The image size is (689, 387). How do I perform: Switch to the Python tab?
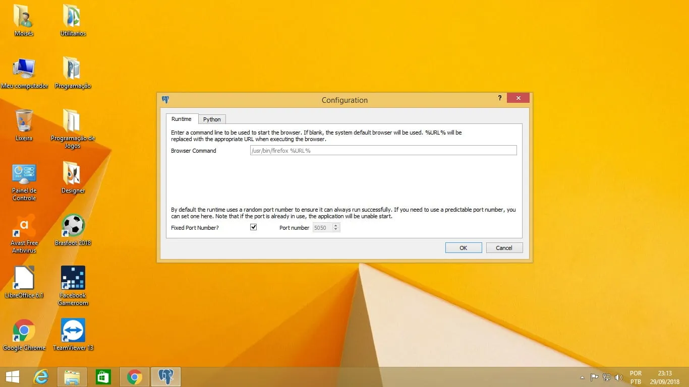point(212,119)
